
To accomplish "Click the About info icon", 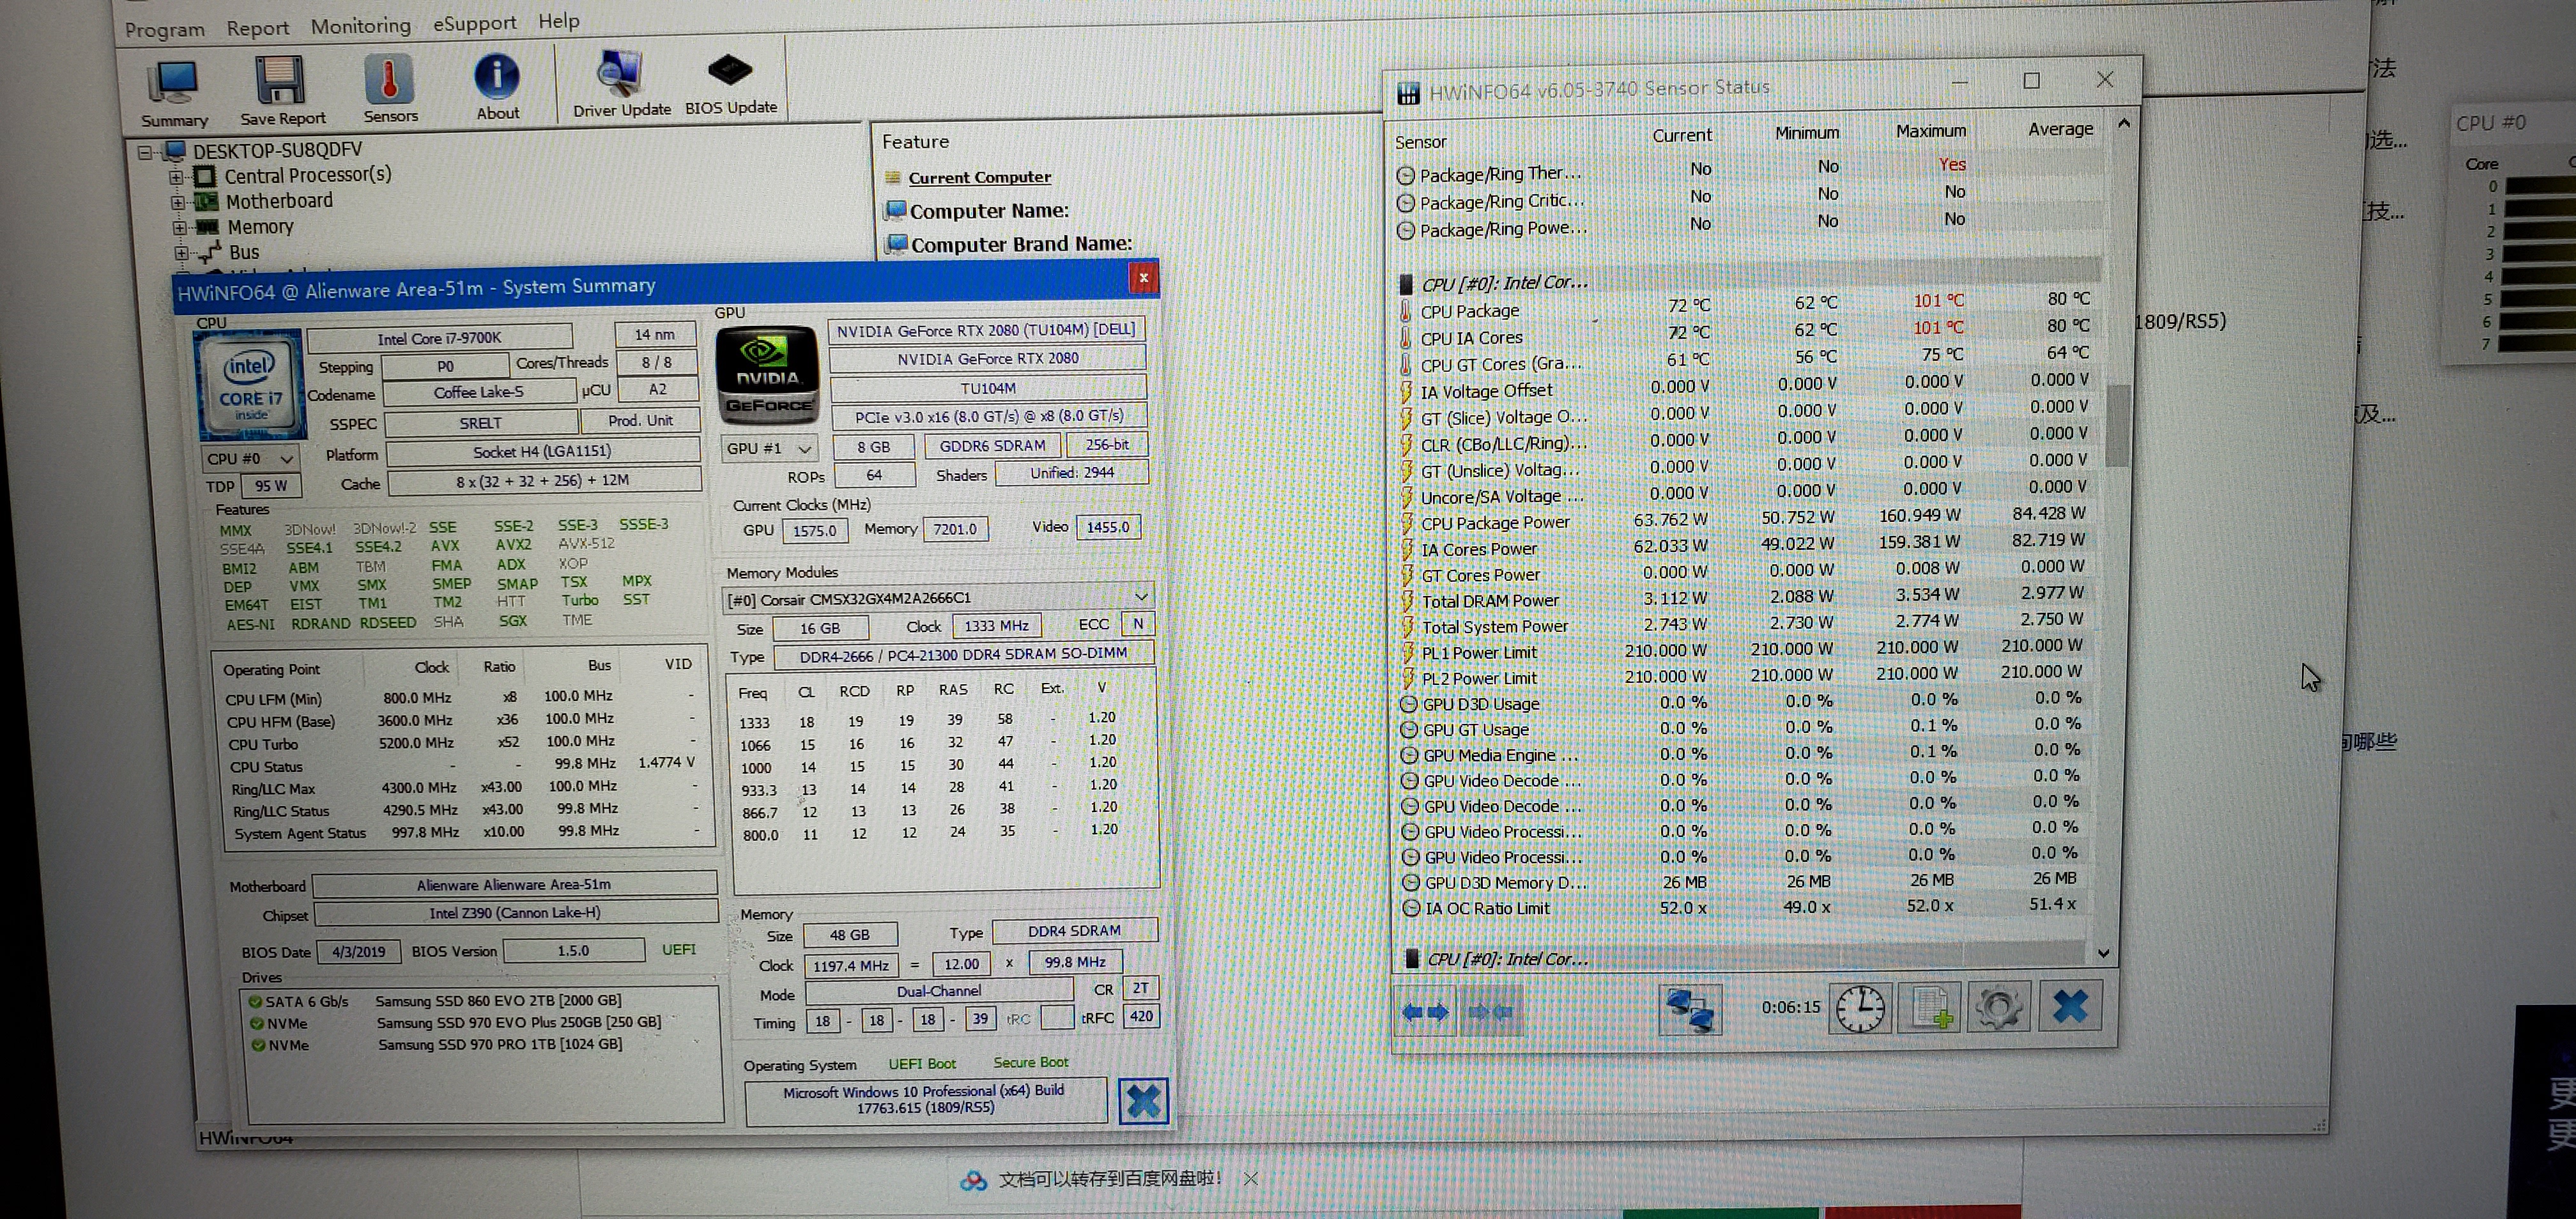I will click(x=497, y=87).
